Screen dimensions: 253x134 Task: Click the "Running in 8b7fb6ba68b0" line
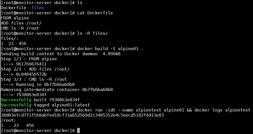(45, 84)
